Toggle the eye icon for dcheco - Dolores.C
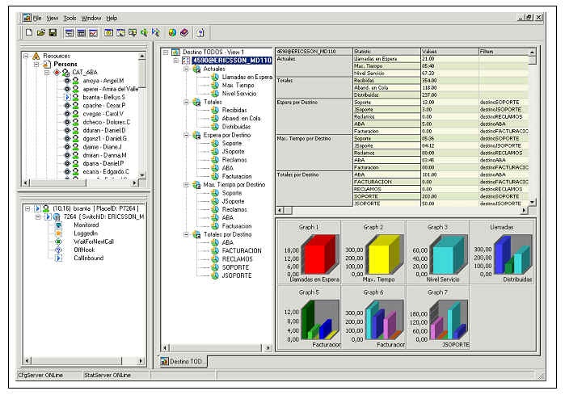The image size is (565, 395). pyautogui.click(x=67, y=122)
